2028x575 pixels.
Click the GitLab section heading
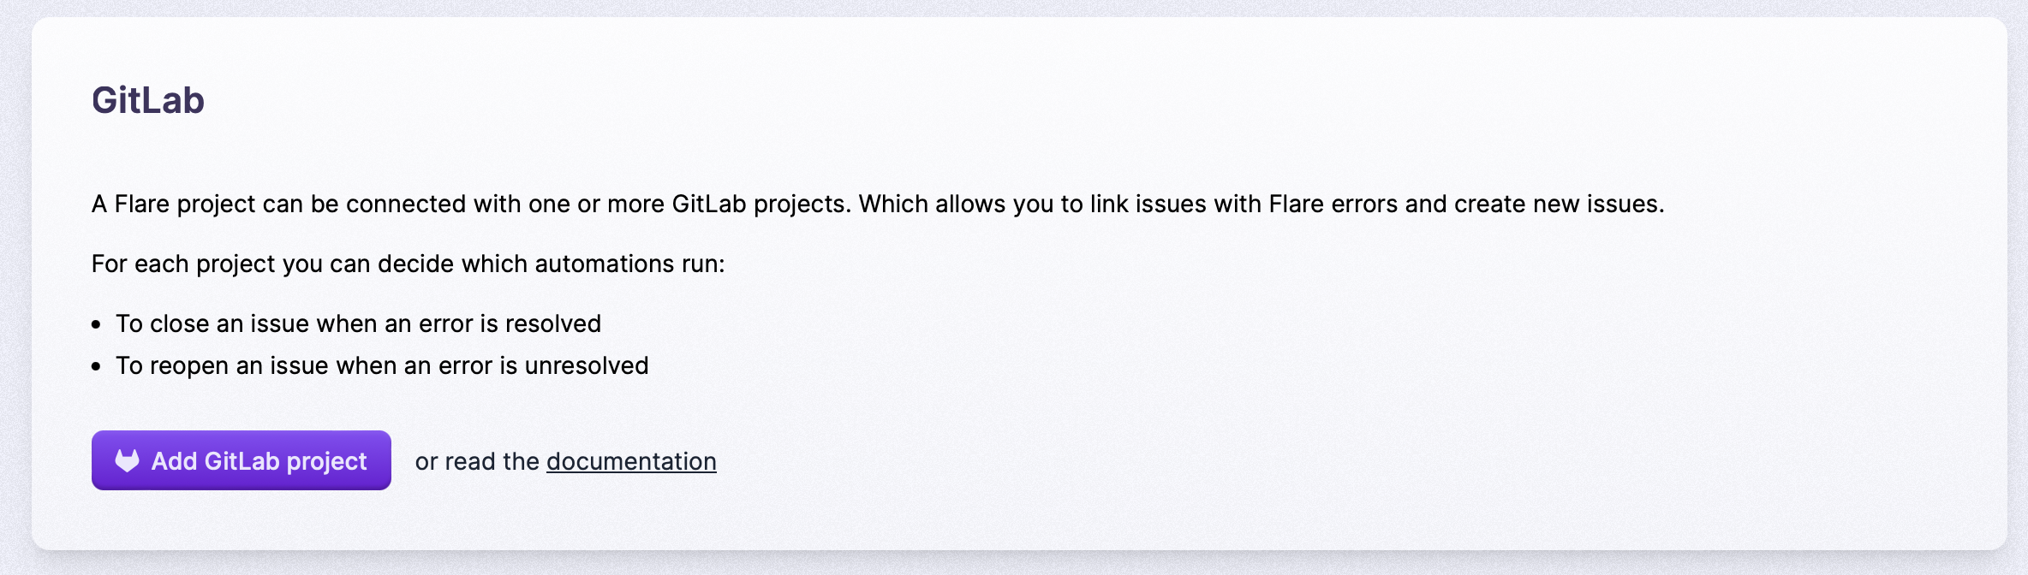click(x=148, y=100)
